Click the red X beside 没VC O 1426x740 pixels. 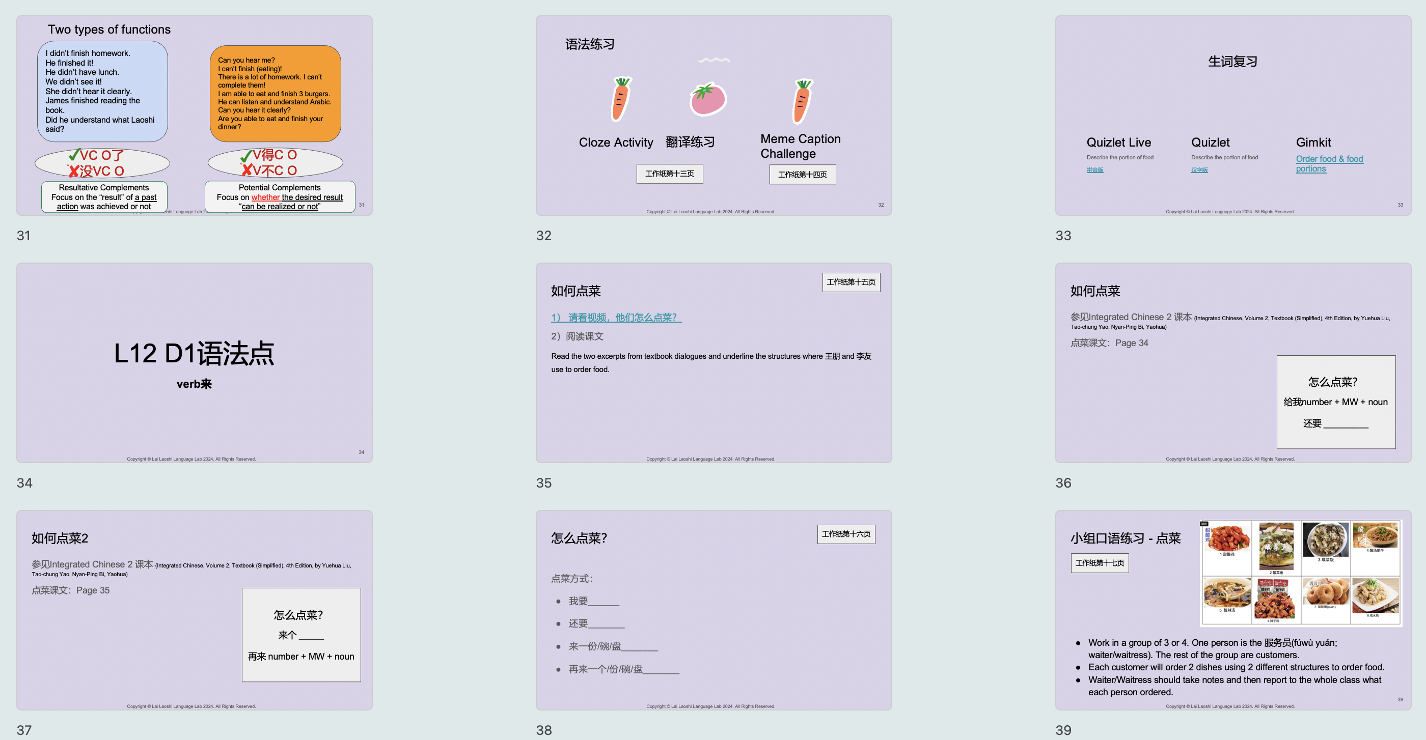click(74, 171)
